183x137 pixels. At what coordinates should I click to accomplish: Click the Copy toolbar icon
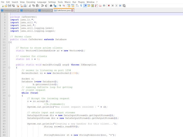point(34,6)
